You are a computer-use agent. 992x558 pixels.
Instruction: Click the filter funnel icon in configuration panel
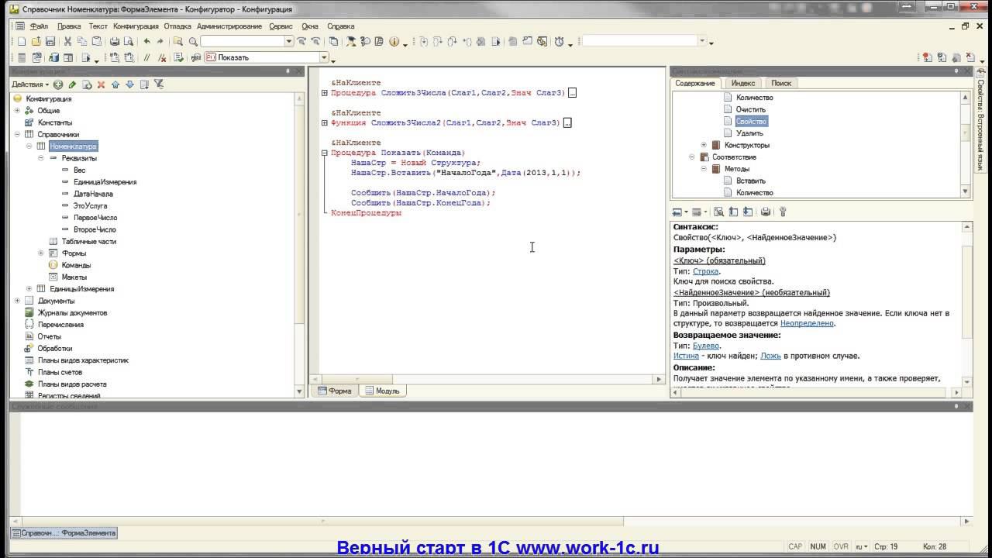click(x=158, y=84)
